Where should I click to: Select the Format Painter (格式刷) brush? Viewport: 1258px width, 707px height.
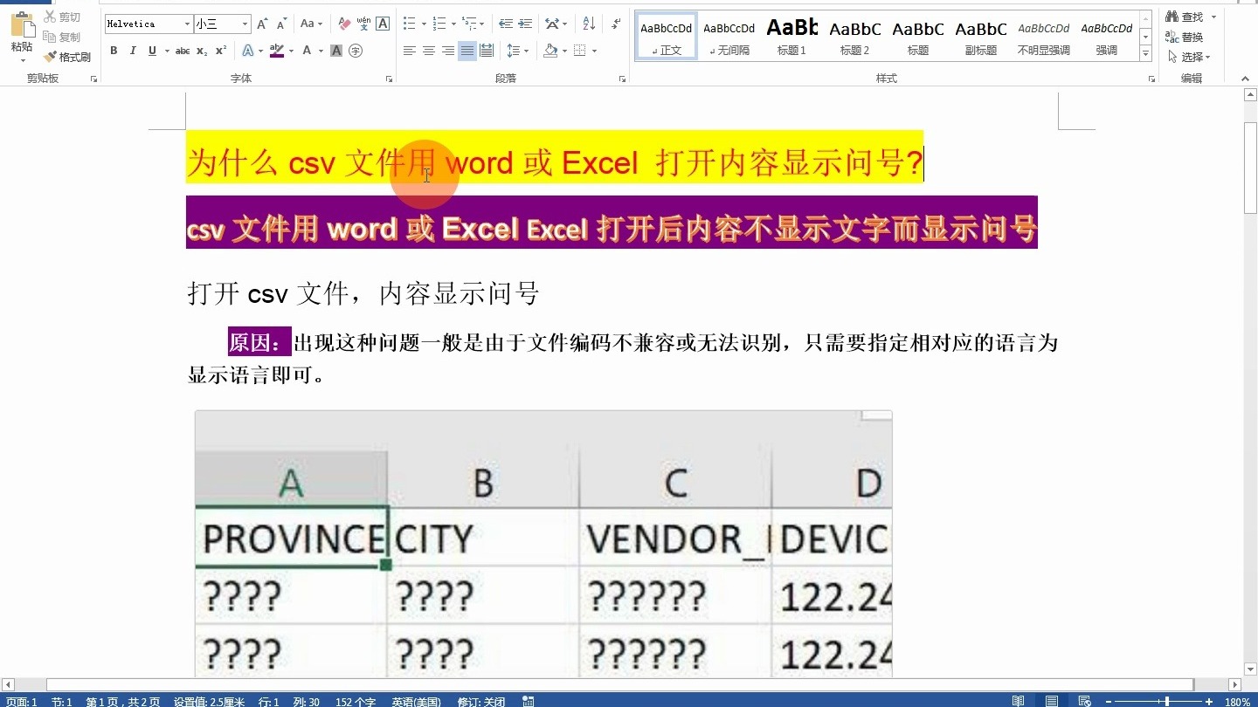[67, 57]
